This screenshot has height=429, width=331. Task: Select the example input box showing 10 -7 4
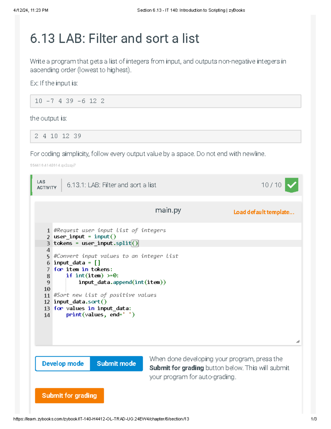(165, 101)
